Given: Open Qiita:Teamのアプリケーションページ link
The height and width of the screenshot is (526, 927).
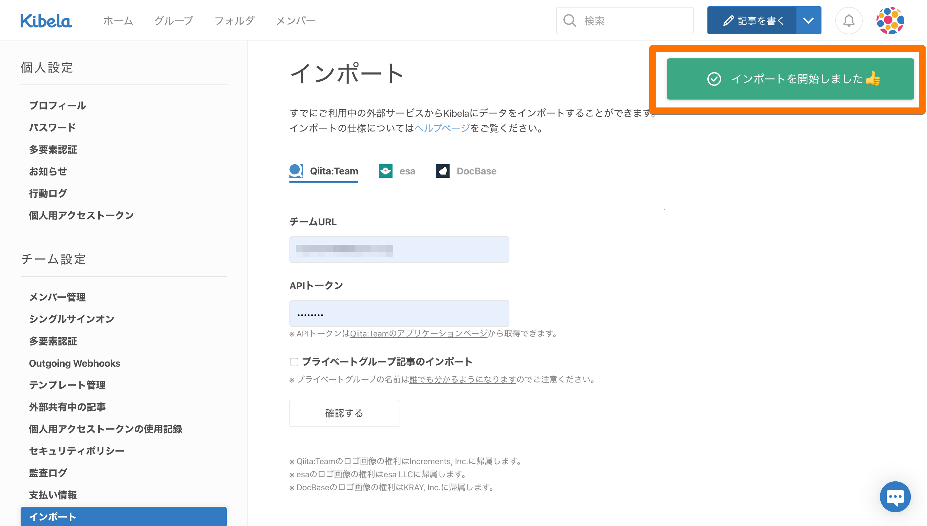Looking at the screenshot, I should [418, 333].
